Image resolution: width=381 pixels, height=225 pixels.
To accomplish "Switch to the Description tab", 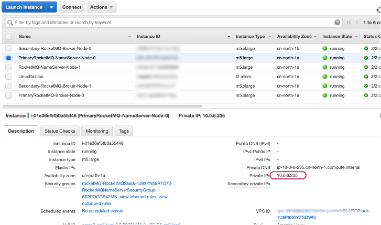I will 21,131.
